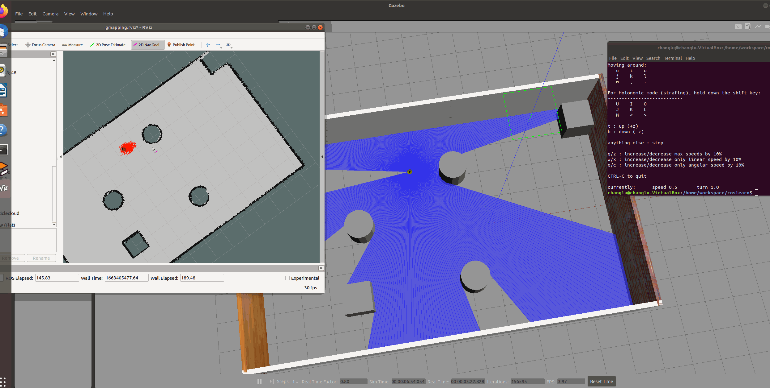Open the Gazebo Window menu
Screen dimensions: 770x388
pos(89,14)
